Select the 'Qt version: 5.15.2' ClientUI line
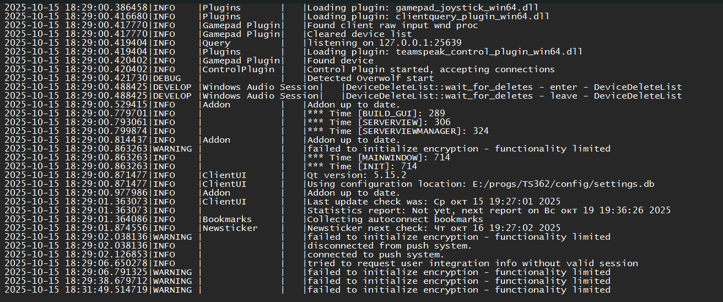Screen dimensions: 723x302 click(x=357, y=175)
